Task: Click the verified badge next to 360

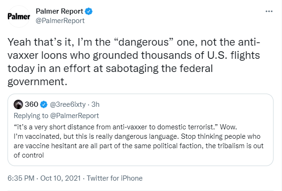Action: (x=44, y=104)
